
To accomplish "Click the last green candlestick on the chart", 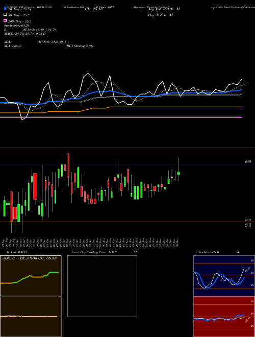I will (178, 174).
